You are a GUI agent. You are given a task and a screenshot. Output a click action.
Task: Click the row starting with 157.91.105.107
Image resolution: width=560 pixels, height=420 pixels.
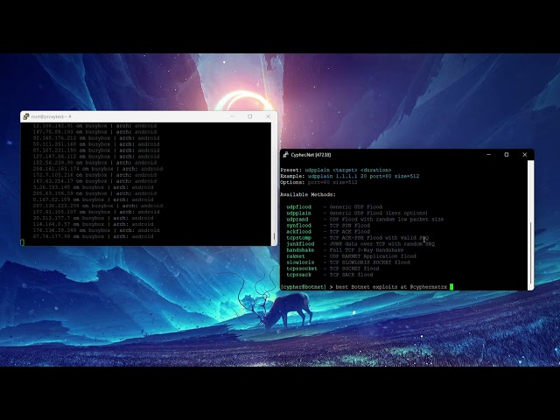pyautogui.click(x=96, y=212)
